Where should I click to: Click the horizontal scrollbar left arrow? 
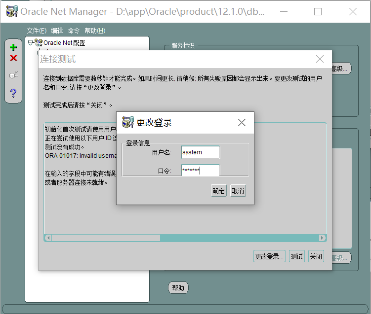coord(48,238)
